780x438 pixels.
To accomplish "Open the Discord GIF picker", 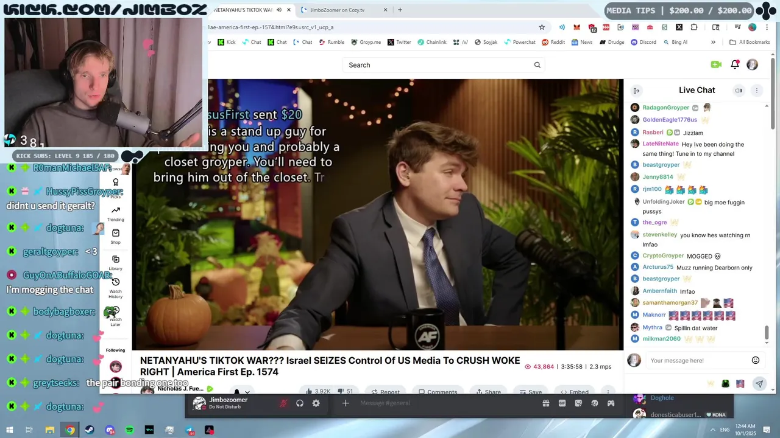I will click(562, 403).
